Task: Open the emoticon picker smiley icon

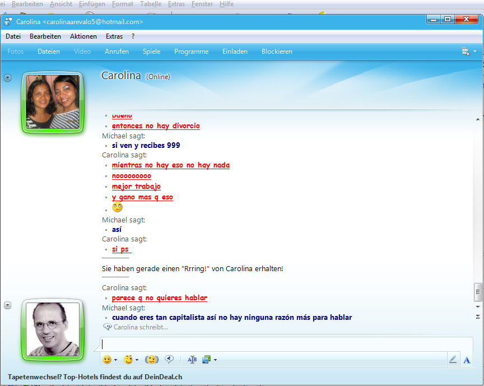Action: [x=107, y=360]
